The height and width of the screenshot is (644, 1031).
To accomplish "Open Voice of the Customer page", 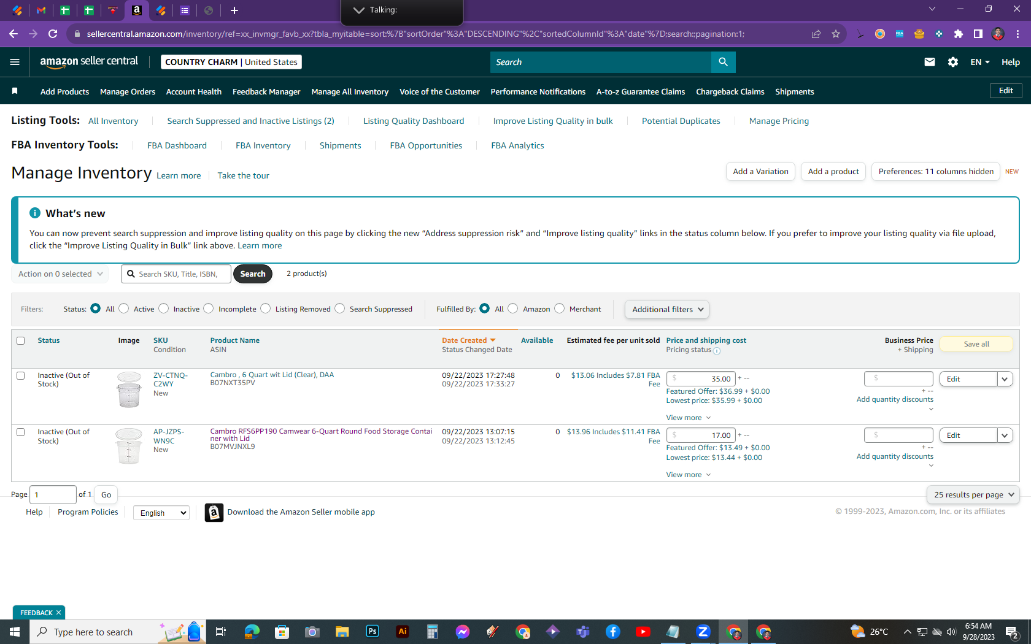I will [439, 91].
